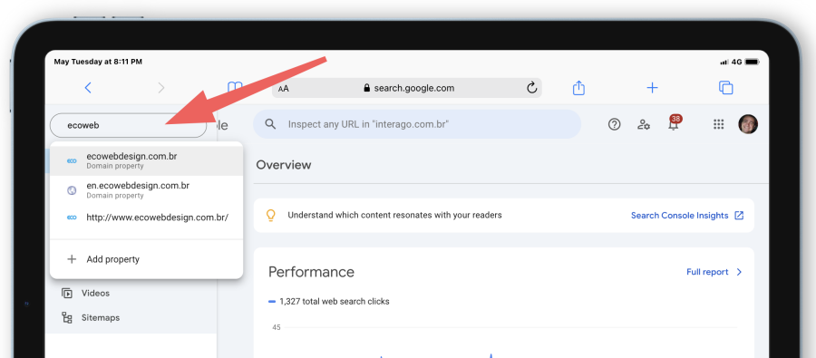Reload the search.google.com page
The image size is (816, 358).
[531, 88]
